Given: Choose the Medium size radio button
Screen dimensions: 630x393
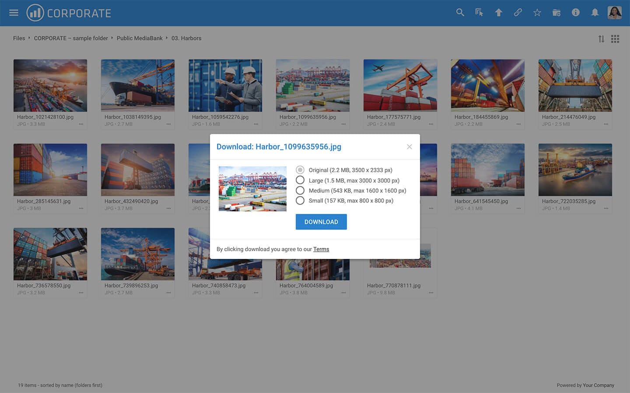Looking at the screenshot, I should click(x=300, y=190).
